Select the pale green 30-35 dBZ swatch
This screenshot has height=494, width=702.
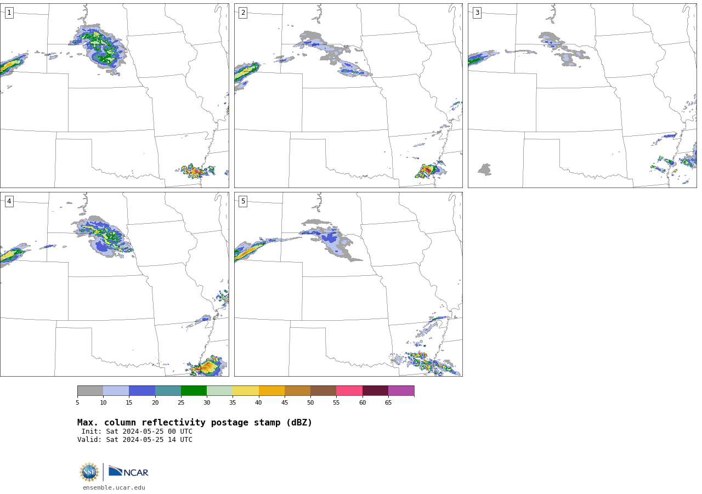[x=219, y=390]
